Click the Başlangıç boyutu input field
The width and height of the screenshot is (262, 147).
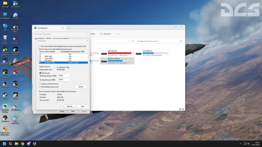point(64,76)
